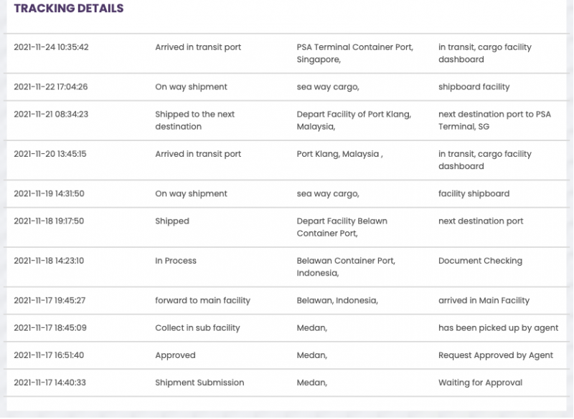This screenshot has width=574, height=419.
Task: Click 'next destination port to PSA Terminal, SG'
Action: tap(494, 120)
